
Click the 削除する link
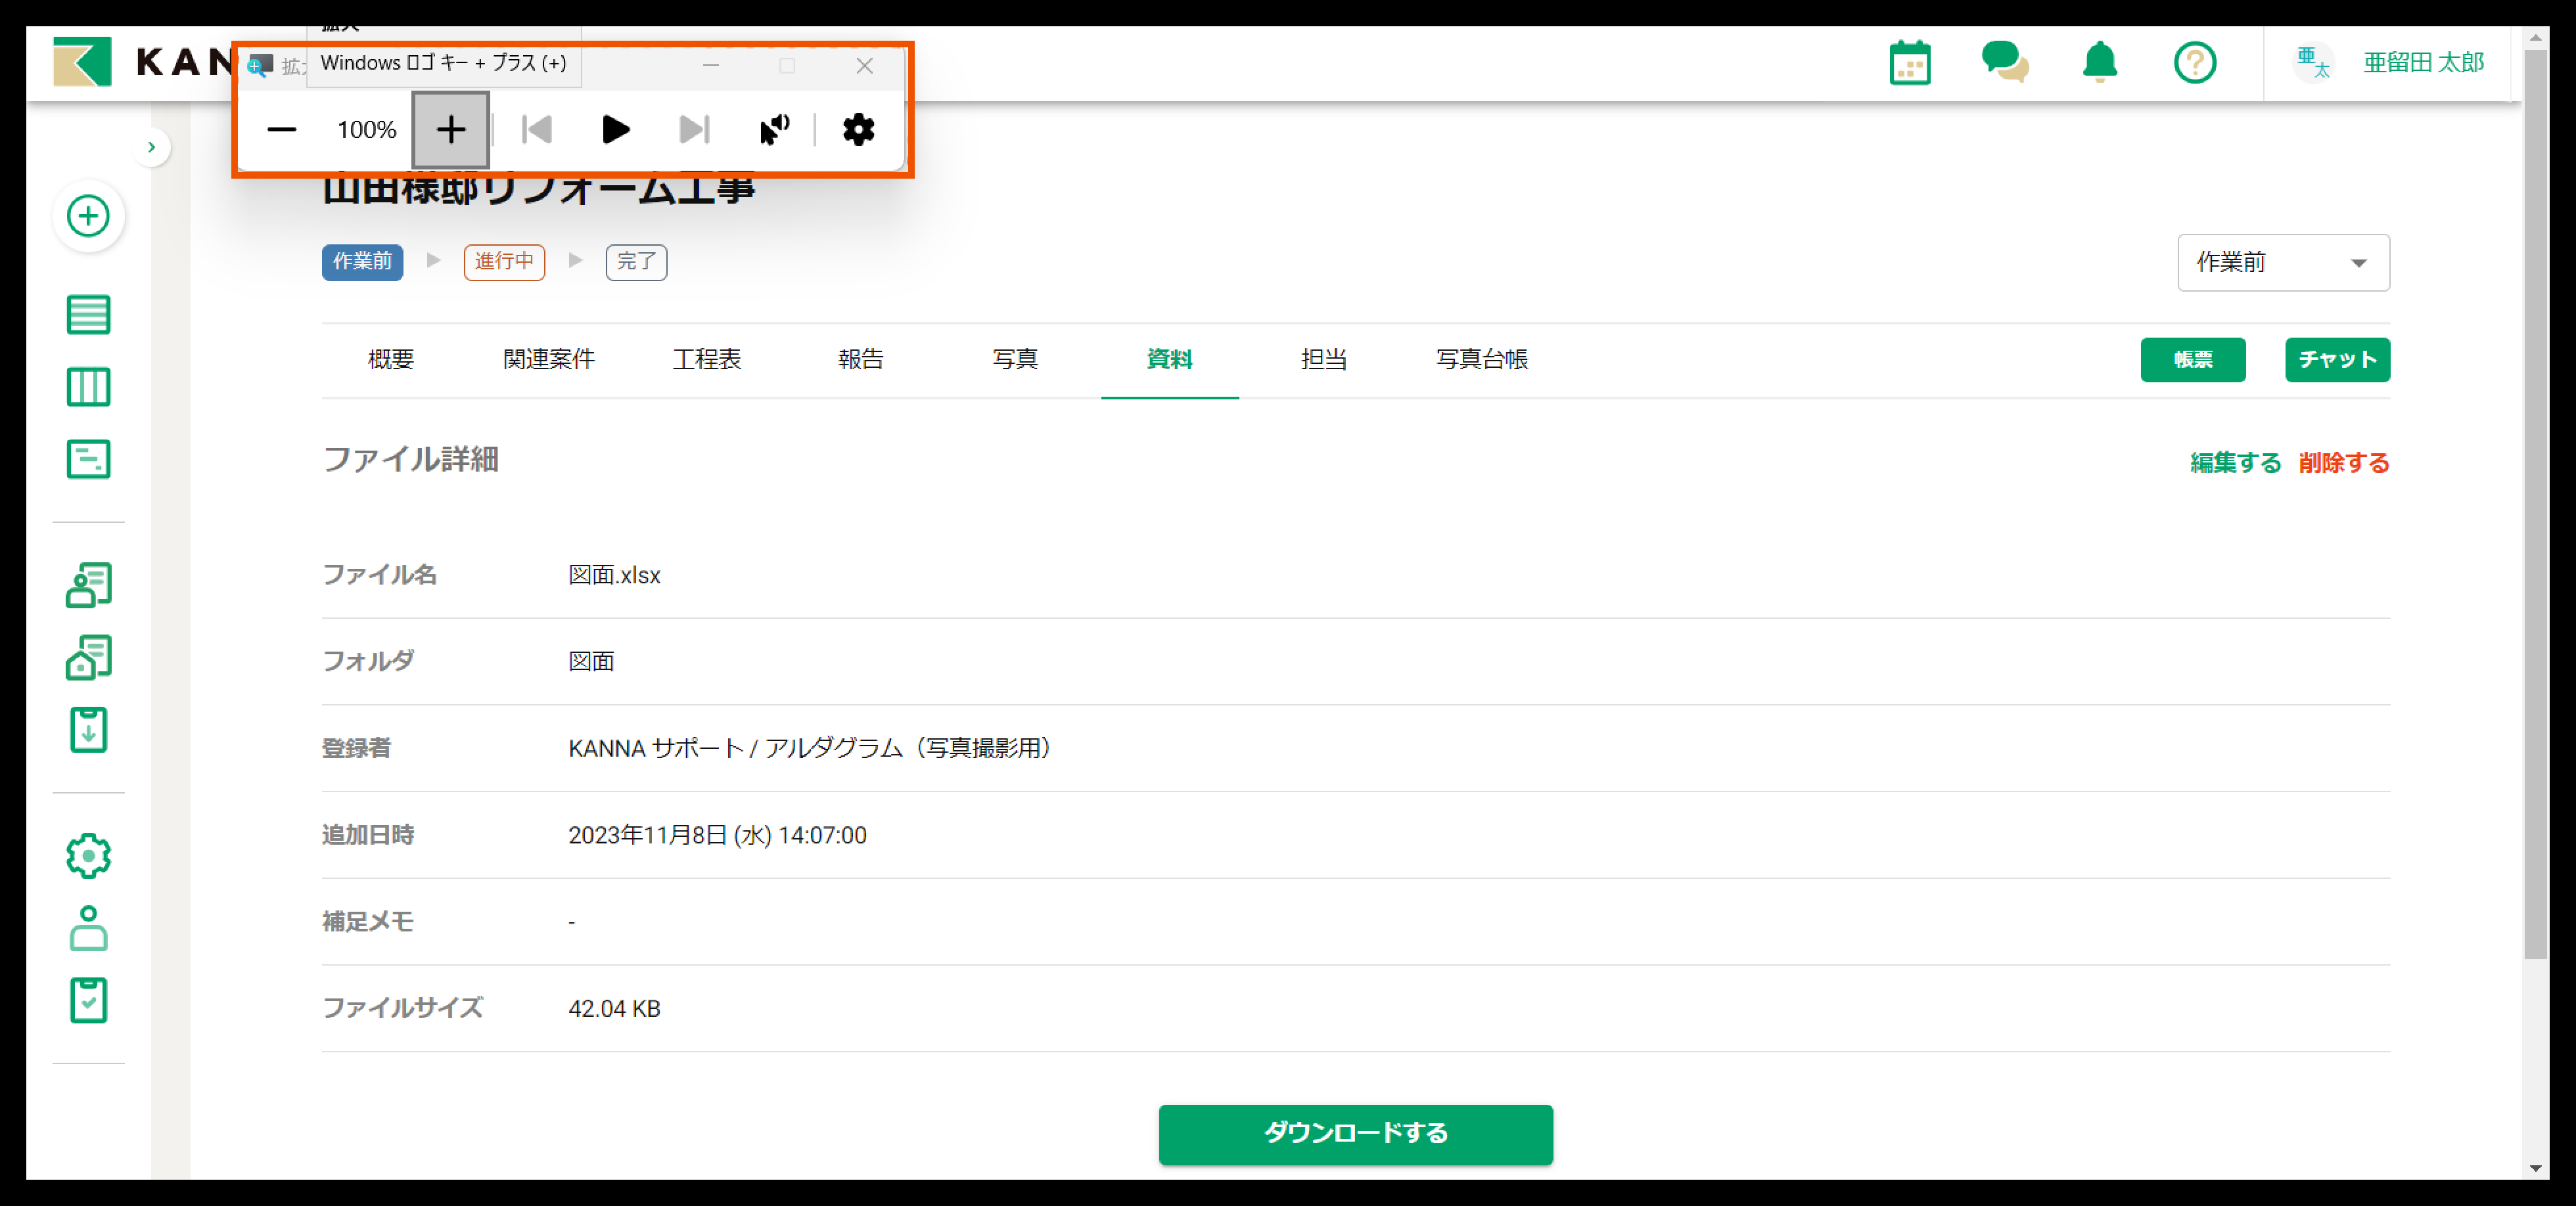[x=2343, y=462]
